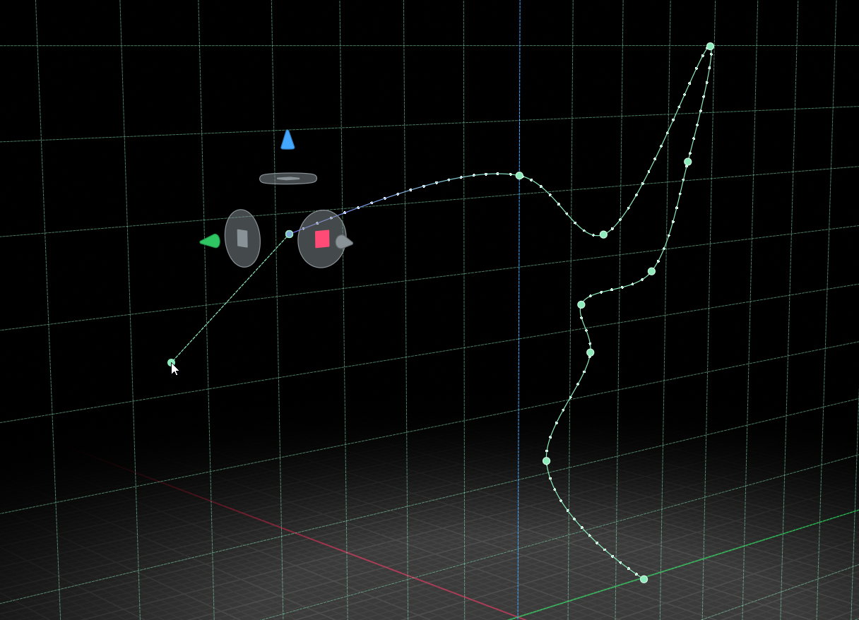Select the control point at the dip's bottom
This screenshot has height=620, width=859.
603,234
